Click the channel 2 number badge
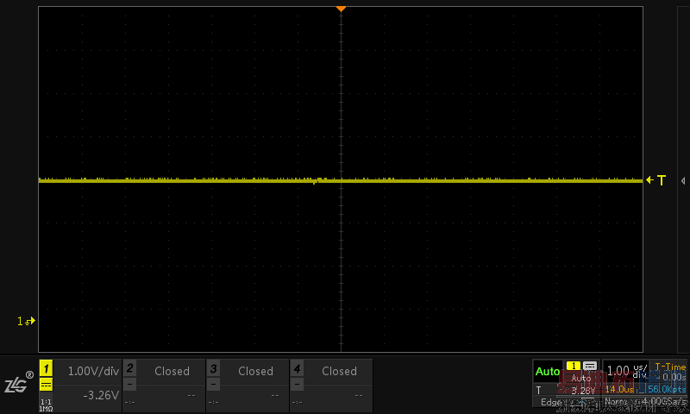The image size is (690, 414). click(x=129, y=368)
